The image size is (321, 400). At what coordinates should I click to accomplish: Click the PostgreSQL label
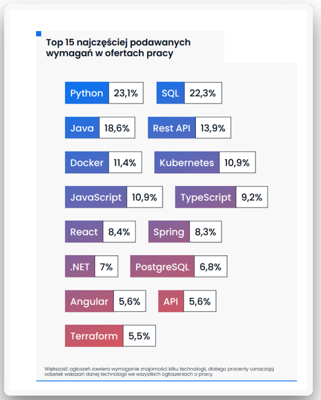162,267
